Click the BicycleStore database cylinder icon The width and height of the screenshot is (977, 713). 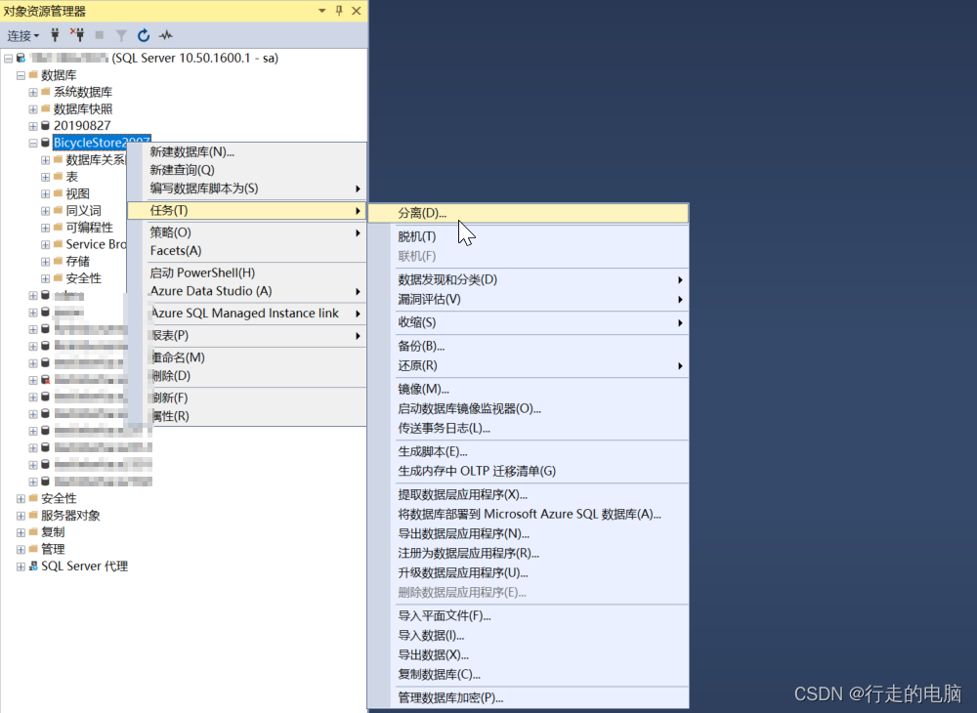tap(45, 143)
